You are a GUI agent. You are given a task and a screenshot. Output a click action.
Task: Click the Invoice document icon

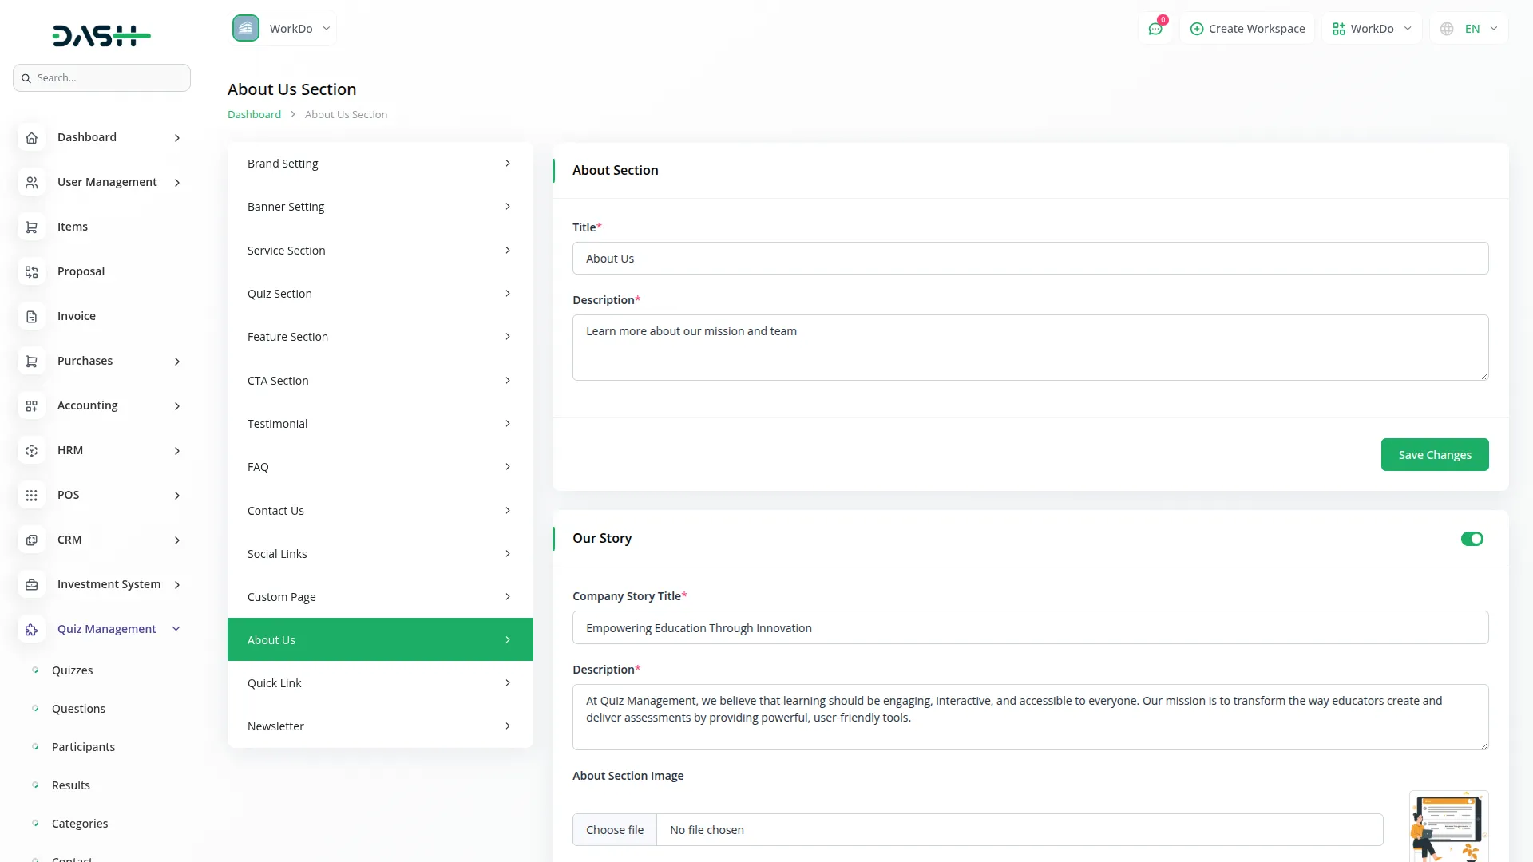pyautogui.click(x=31, y=317)
